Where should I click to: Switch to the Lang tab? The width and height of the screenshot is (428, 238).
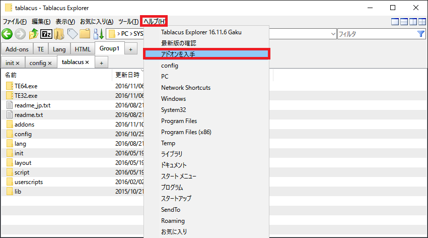[x=59, y=49]
